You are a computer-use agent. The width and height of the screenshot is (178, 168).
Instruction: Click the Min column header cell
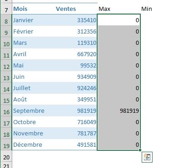[159, 9]
